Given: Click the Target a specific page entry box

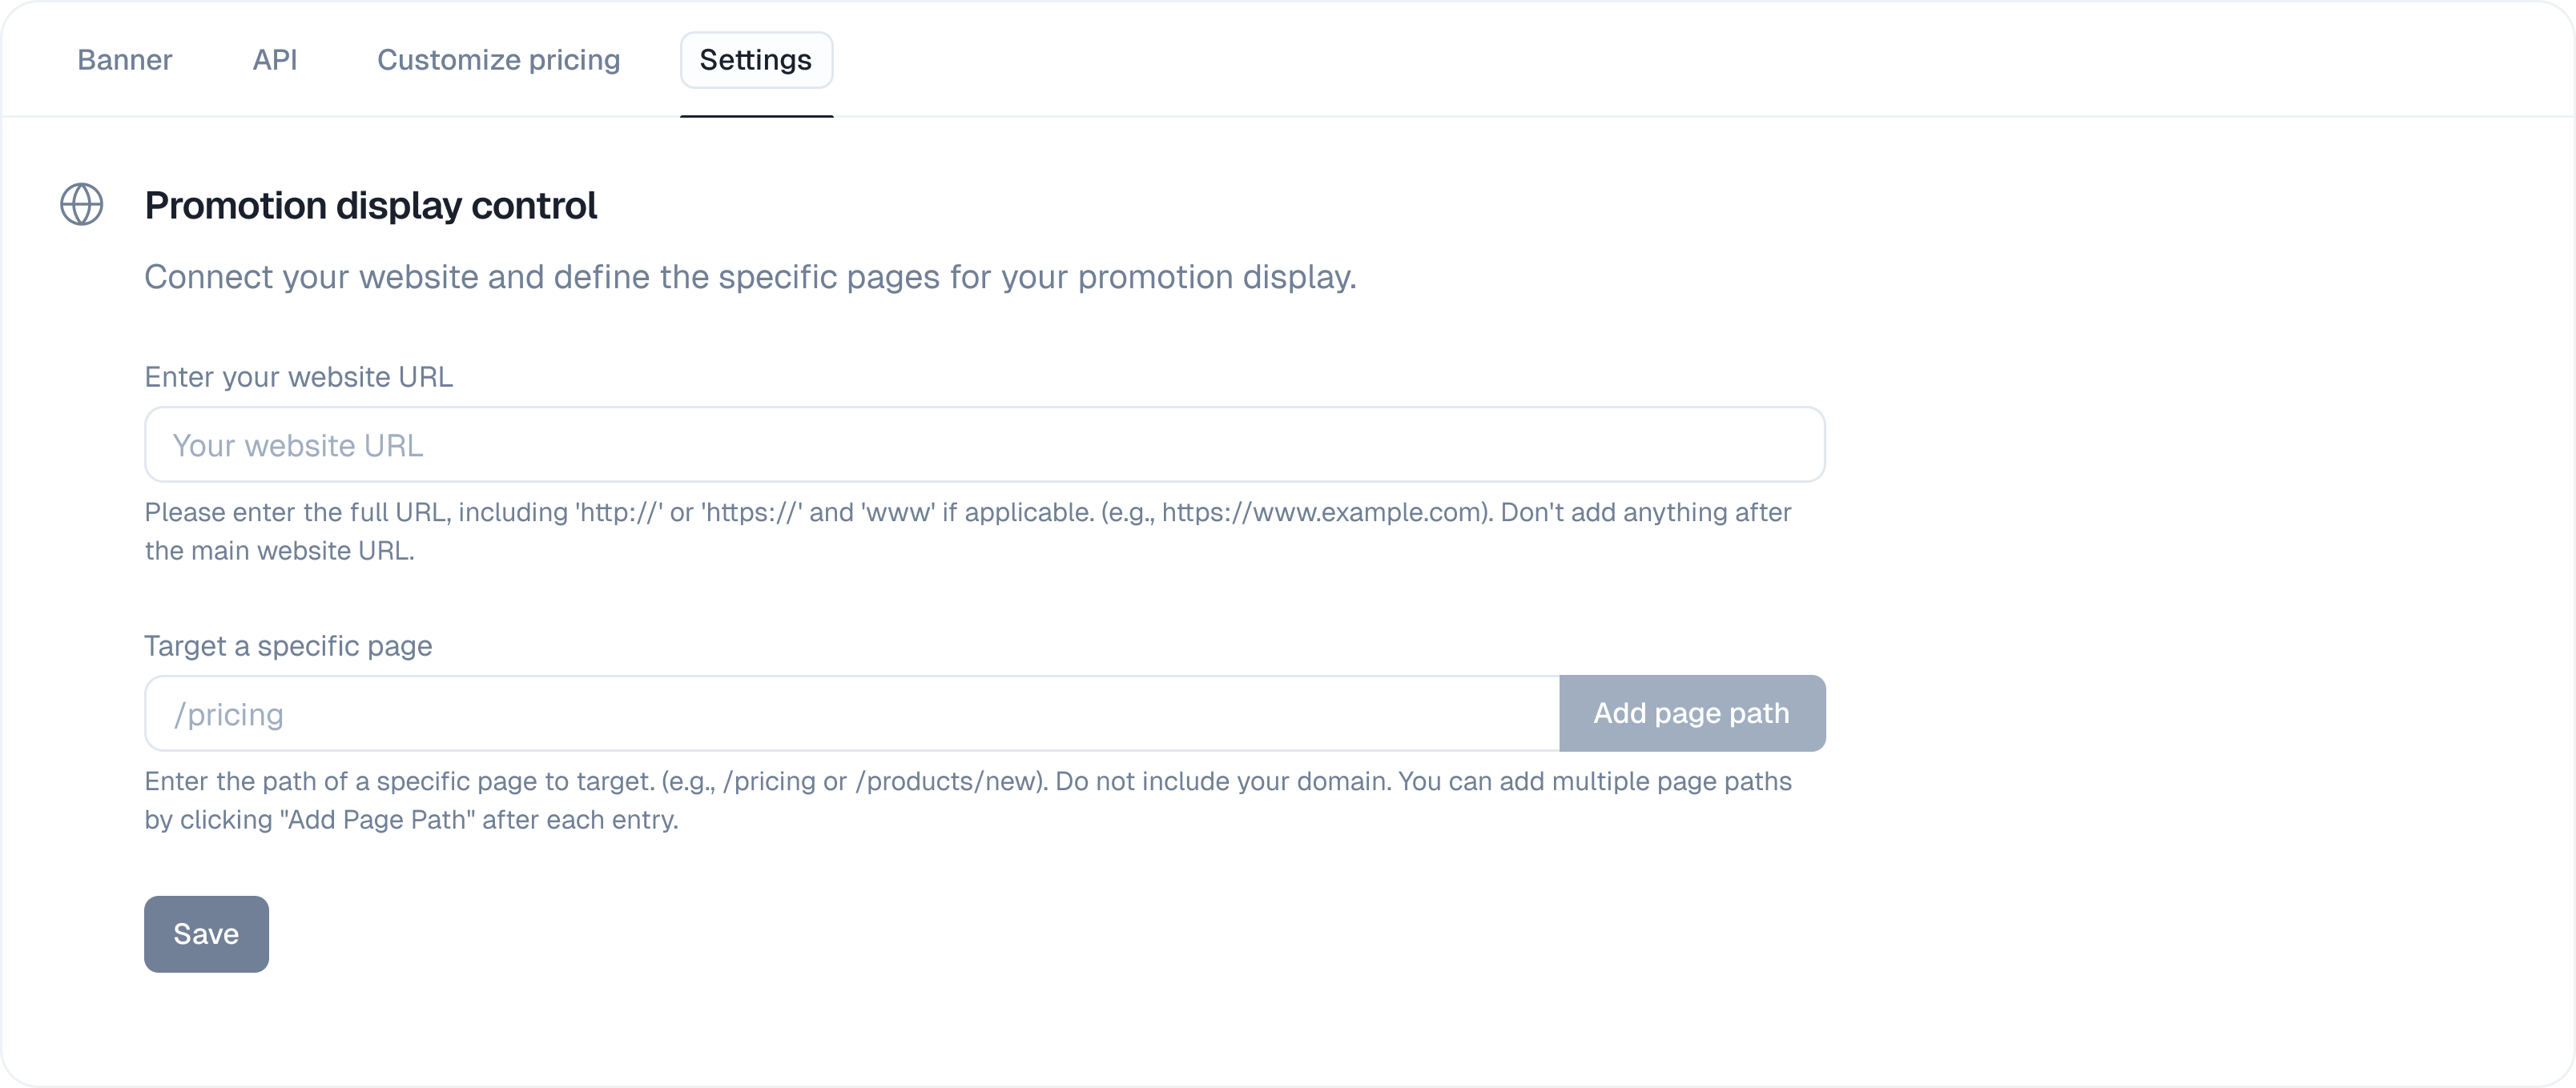Looking at the screenshot, I should pos(850,713).
